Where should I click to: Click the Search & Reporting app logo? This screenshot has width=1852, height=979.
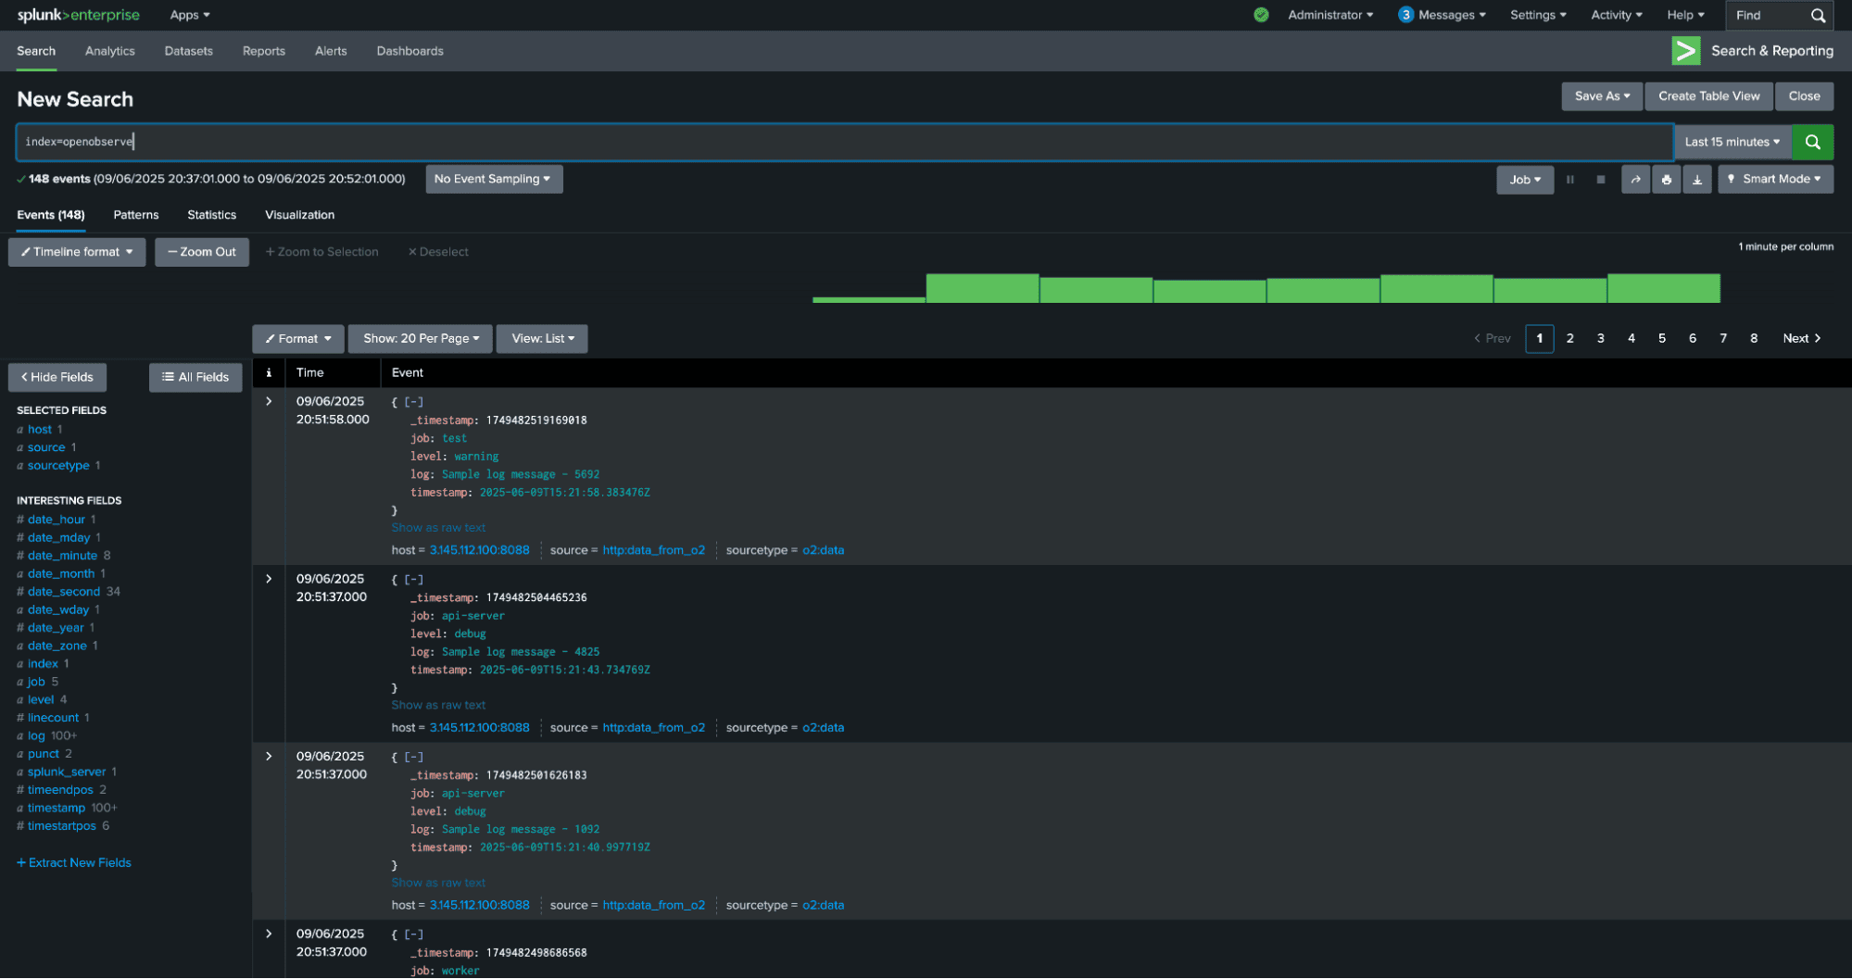(x=1685, y=51)
